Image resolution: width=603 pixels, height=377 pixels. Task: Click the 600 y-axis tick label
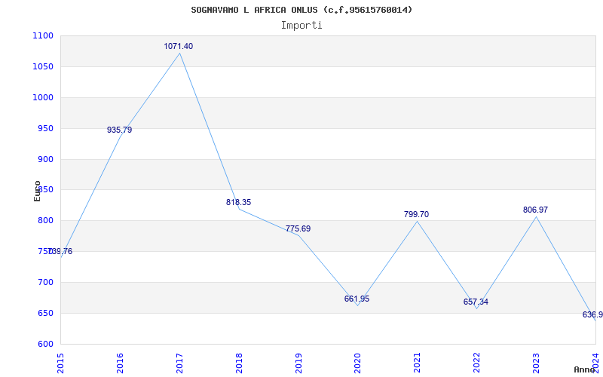pyautogui.click(x=45, y=344)
